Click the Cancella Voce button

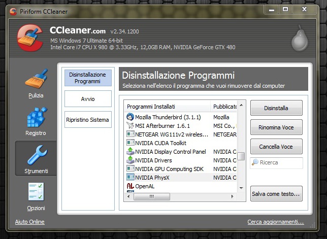(276, 147)
